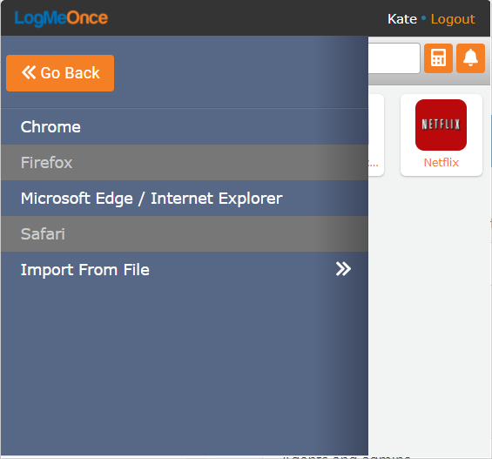Choose Chrome as the import source

(x=185, y=127)
